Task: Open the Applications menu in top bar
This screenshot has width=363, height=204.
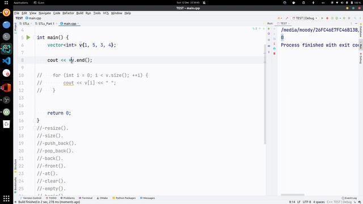Action: pyautogui.click(x=20, y=2)
